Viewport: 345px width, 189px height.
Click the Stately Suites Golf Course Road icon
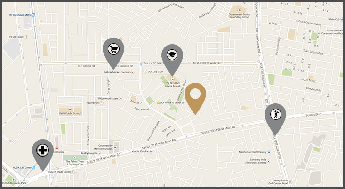click(x=290, y=182)
